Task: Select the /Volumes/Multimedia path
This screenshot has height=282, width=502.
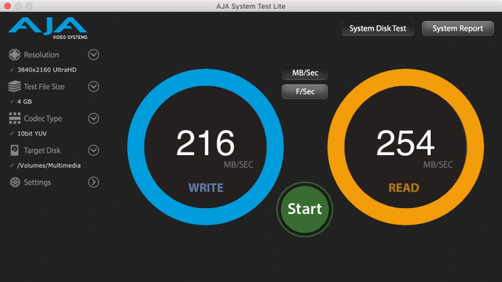Action: [x=49, y=166]
